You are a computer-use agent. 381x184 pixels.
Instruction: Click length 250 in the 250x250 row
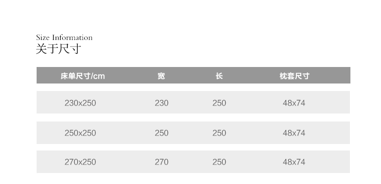(x=219, y=133)
